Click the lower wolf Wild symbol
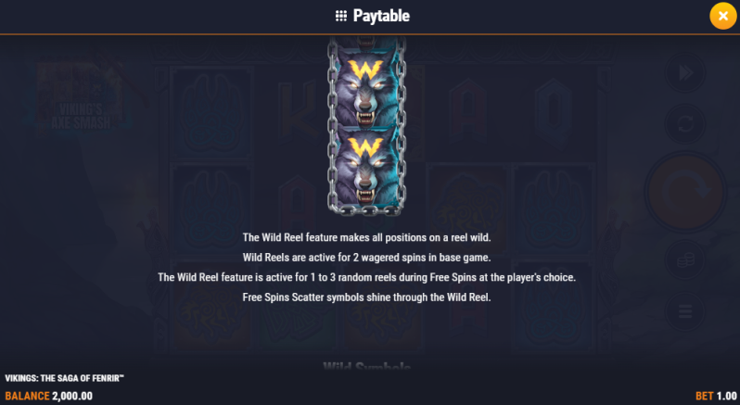 click(x=366, y=167)
